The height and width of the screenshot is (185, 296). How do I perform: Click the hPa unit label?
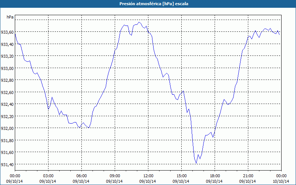coord(10,17)
